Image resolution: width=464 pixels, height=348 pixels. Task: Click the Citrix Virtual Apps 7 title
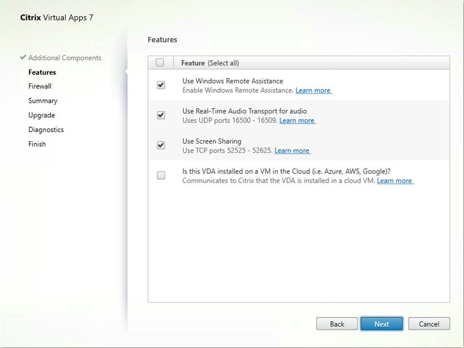click(x=57, y=17)
